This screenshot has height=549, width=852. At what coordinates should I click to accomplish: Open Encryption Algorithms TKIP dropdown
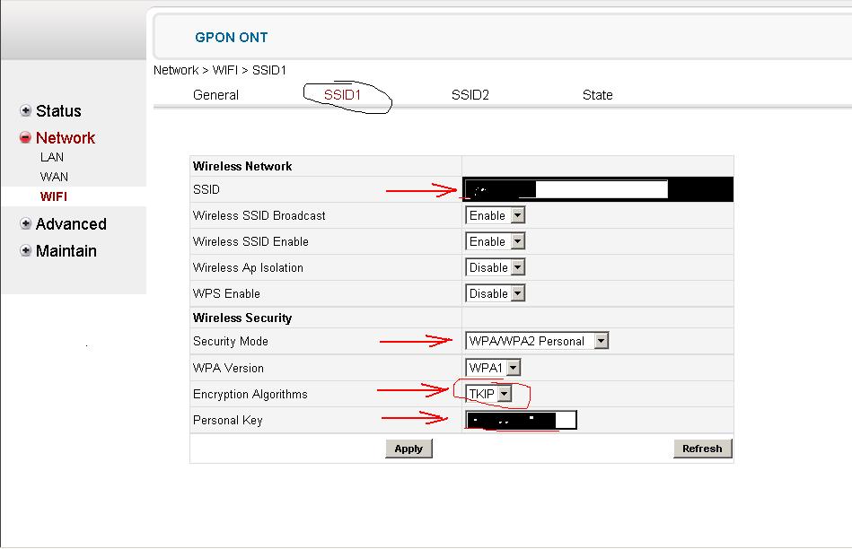click(x=489, y=394)
